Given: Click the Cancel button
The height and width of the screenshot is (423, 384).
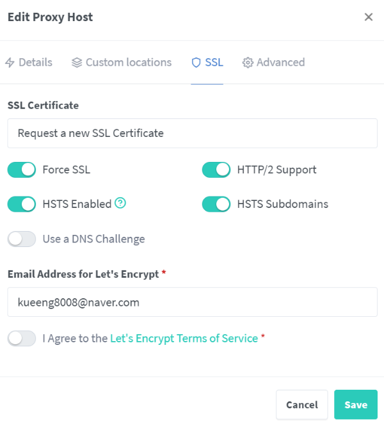Looking at the screenshot, I should point(301,404).
